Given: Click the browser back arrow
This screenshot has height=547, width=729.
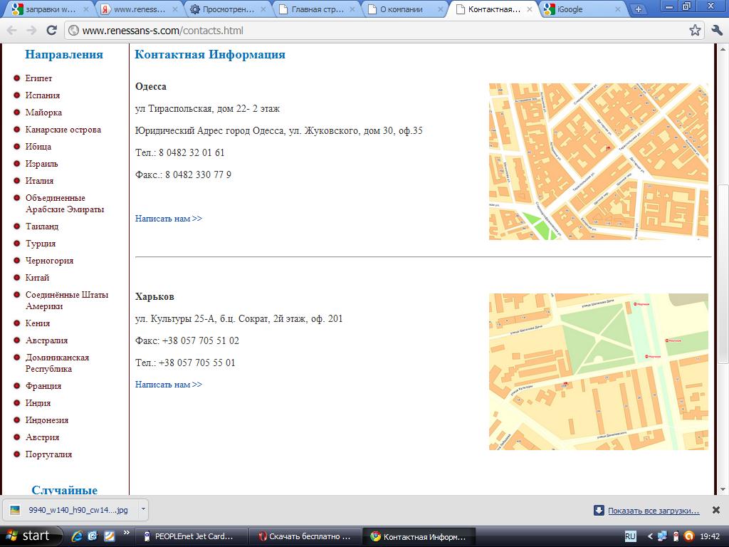Looking at the screenshot, I should [x=12, y=31].
